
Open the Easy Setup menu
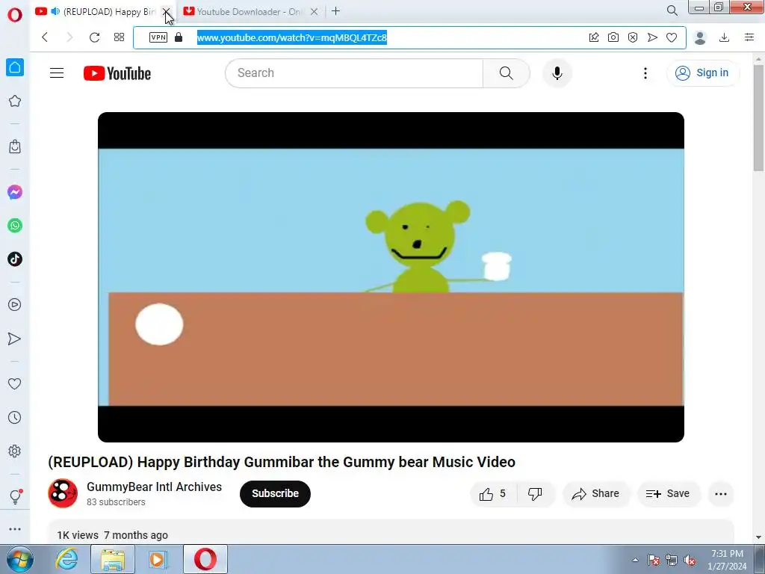pos(749,37)
